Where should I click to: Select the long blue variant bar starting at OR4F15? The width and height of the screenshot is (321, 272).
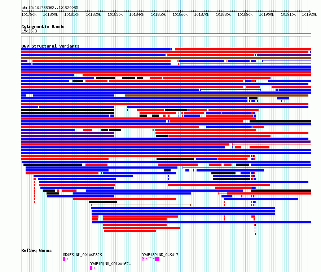pos(202,222)
